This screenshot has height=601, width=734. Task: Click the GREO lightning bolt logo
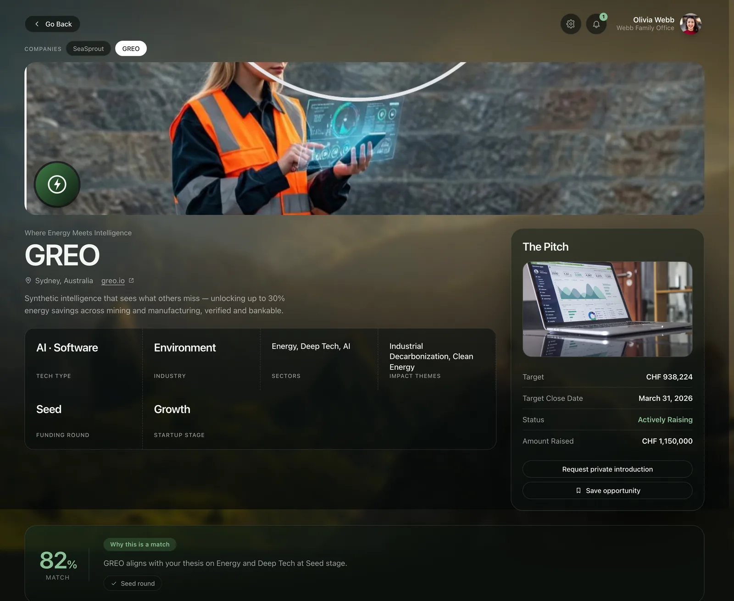pyautogui.click(x=57, y=184)
